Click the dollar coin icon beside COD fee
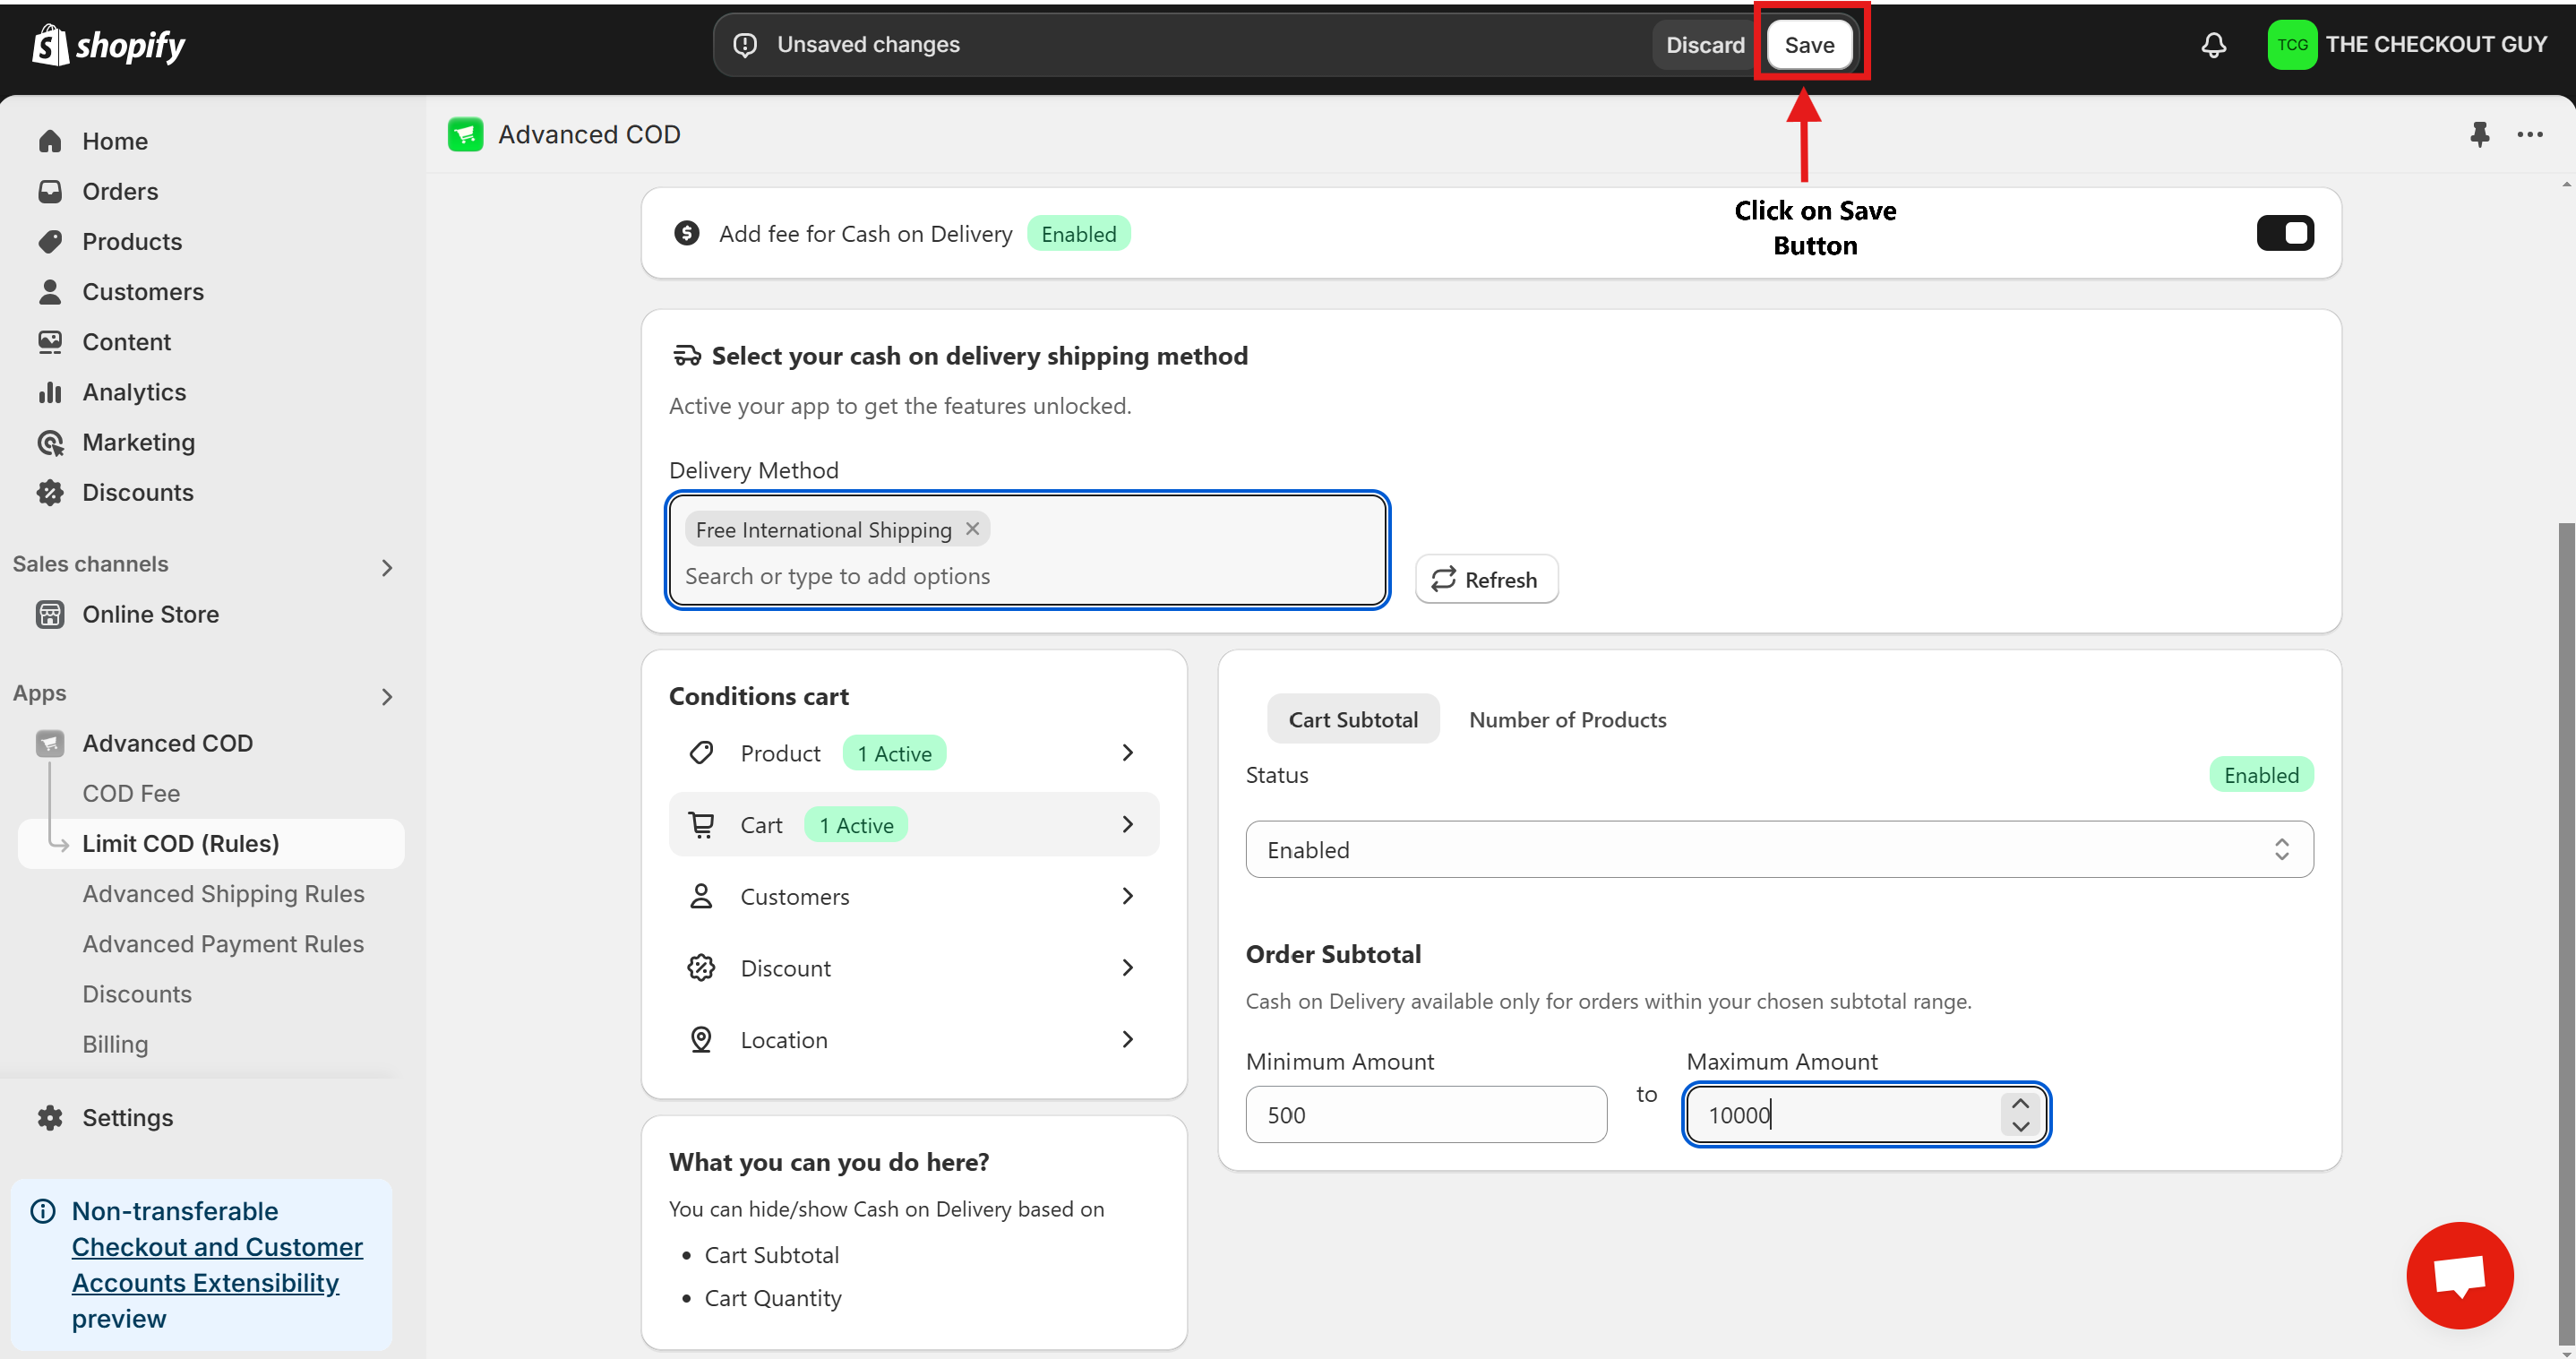The image size is (2576, 1359). [x=686, y=233]
